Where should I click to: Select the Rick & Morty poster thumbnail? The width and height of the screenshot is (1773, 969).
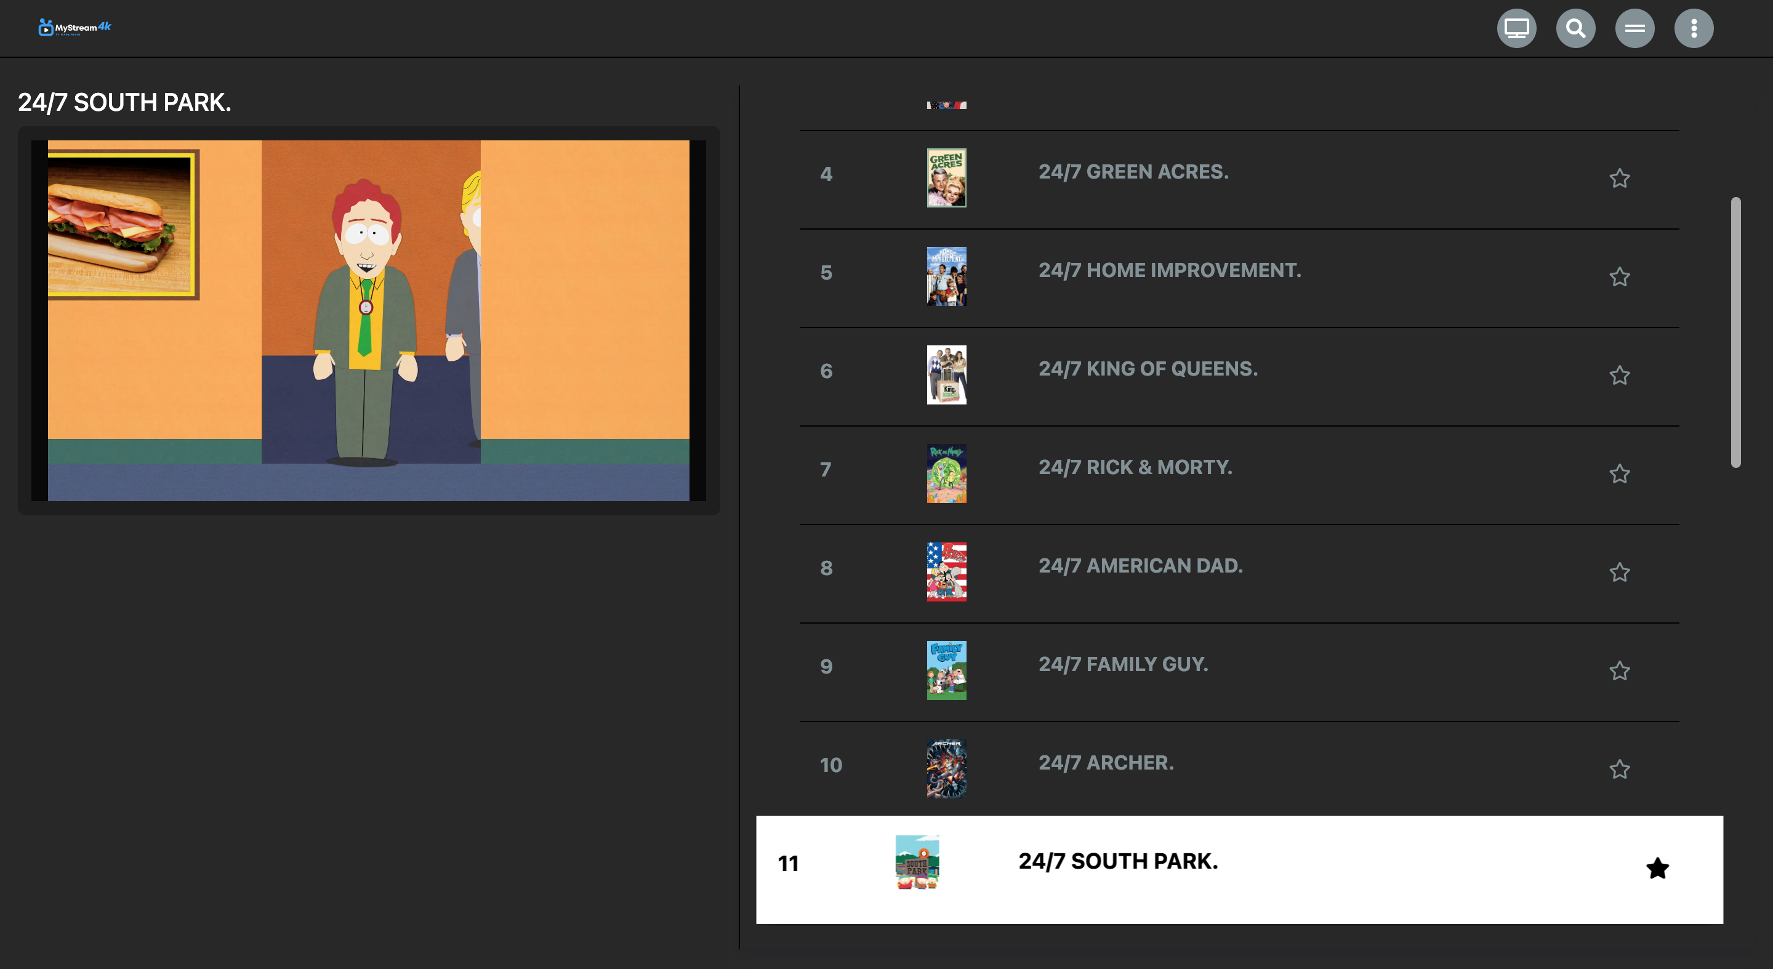tap(946, 473)
